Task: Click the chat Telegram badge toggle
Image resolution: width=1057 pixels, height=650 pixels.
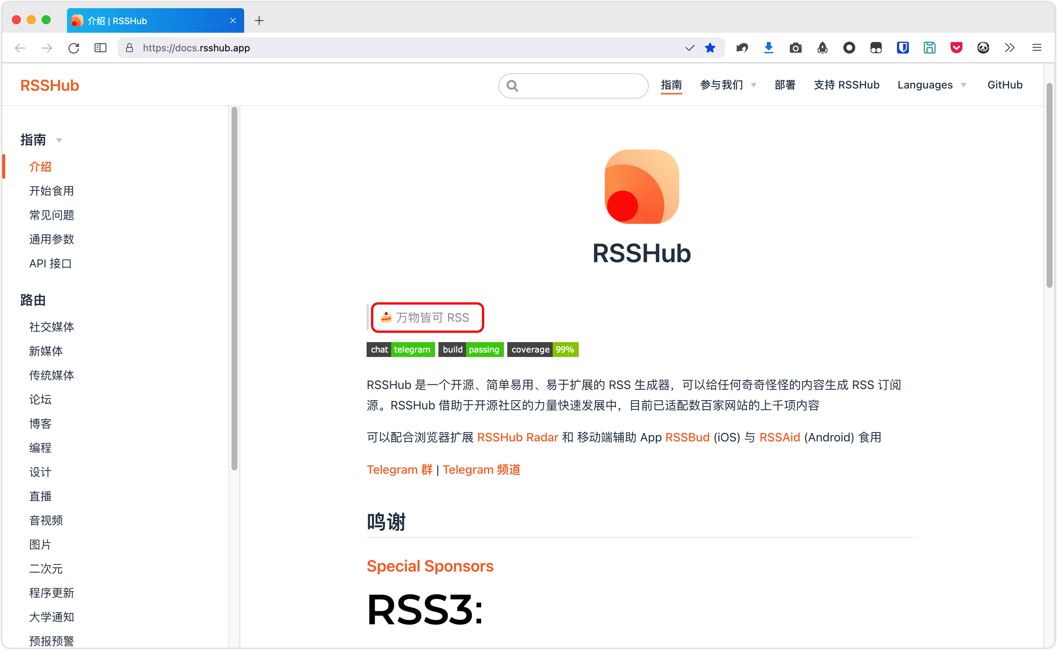Action: click(399, 349)
